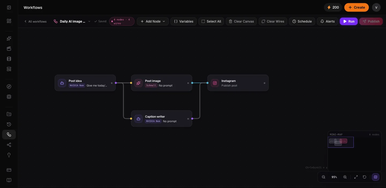Zoom out the canvas with minus magnifier
The width and height of the screenshot is (386, 188).
[x=324, y=177]
